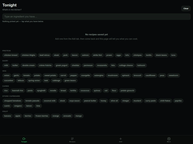The height and width of the screenshot is (144, 193).
Task: Click the Clear button
Action: (x=186, y=9)
